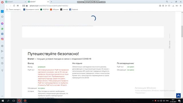This screenshot has width=183, height=103.
Task: Open the Task View button
Action: pyautogui.click(x=14, y=101)
